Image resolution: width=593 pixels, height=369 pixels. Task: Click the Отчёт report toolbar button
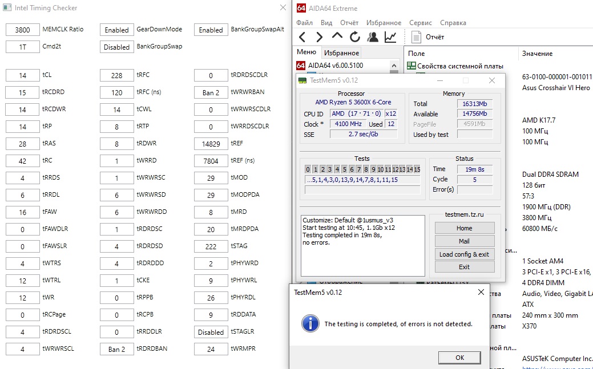[x=427, y=37]
